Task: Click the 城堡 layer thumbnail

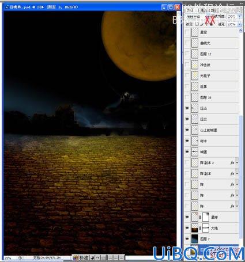Action: (195, 152)
